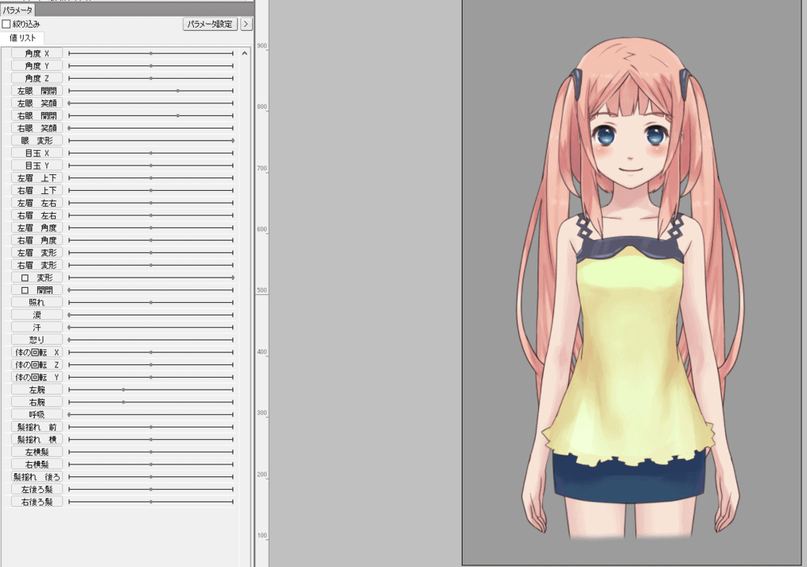
Task: Select the 照れ parameter button
Action: coord(37,303)
